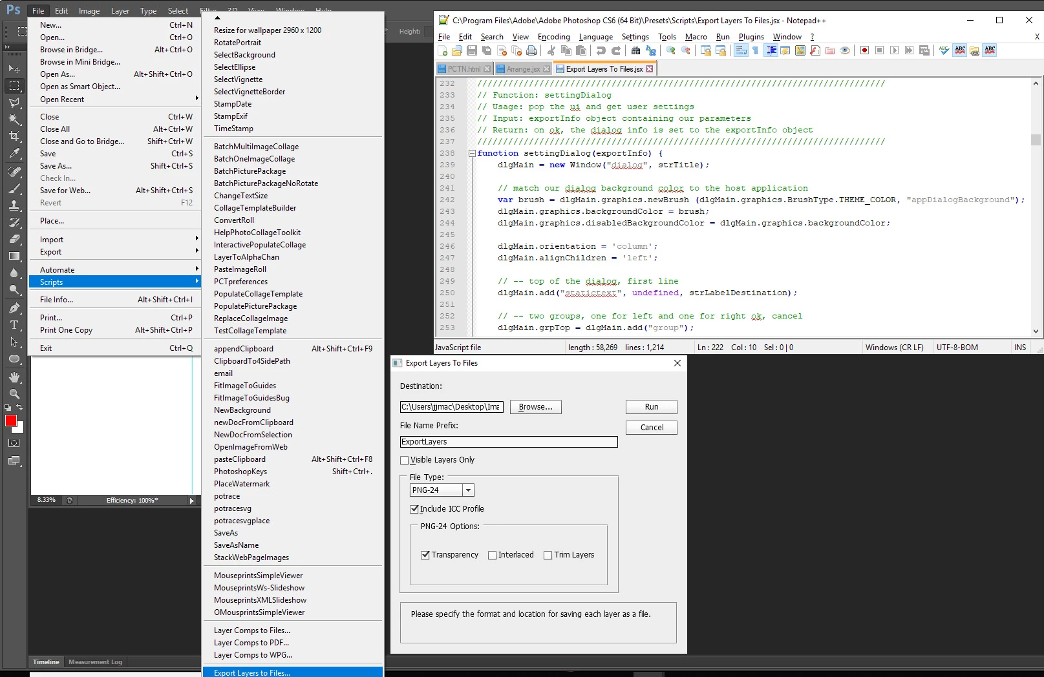The height and width of the screenshot is (677, 1044).
Task: Activate the Pen tool
Action: pos(14,308)
